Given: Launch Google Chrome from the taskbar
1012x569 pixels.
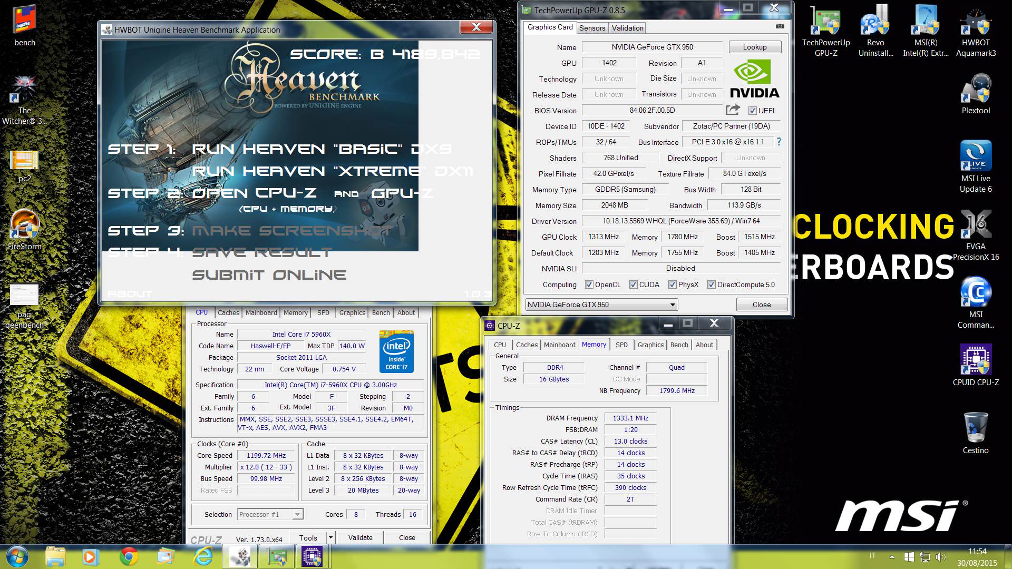Looking at the screenshot, I should [x=129, y=556].
